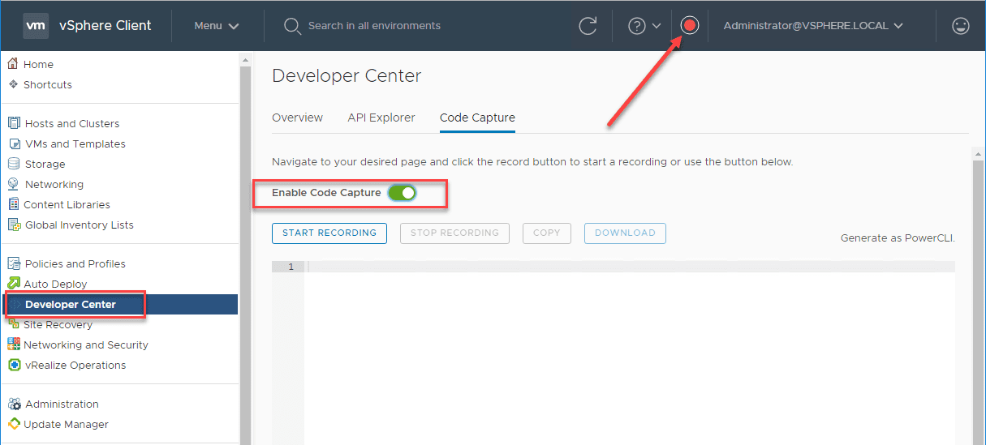
Task: Open the Menu dropdown
Action: coord(216,26)
